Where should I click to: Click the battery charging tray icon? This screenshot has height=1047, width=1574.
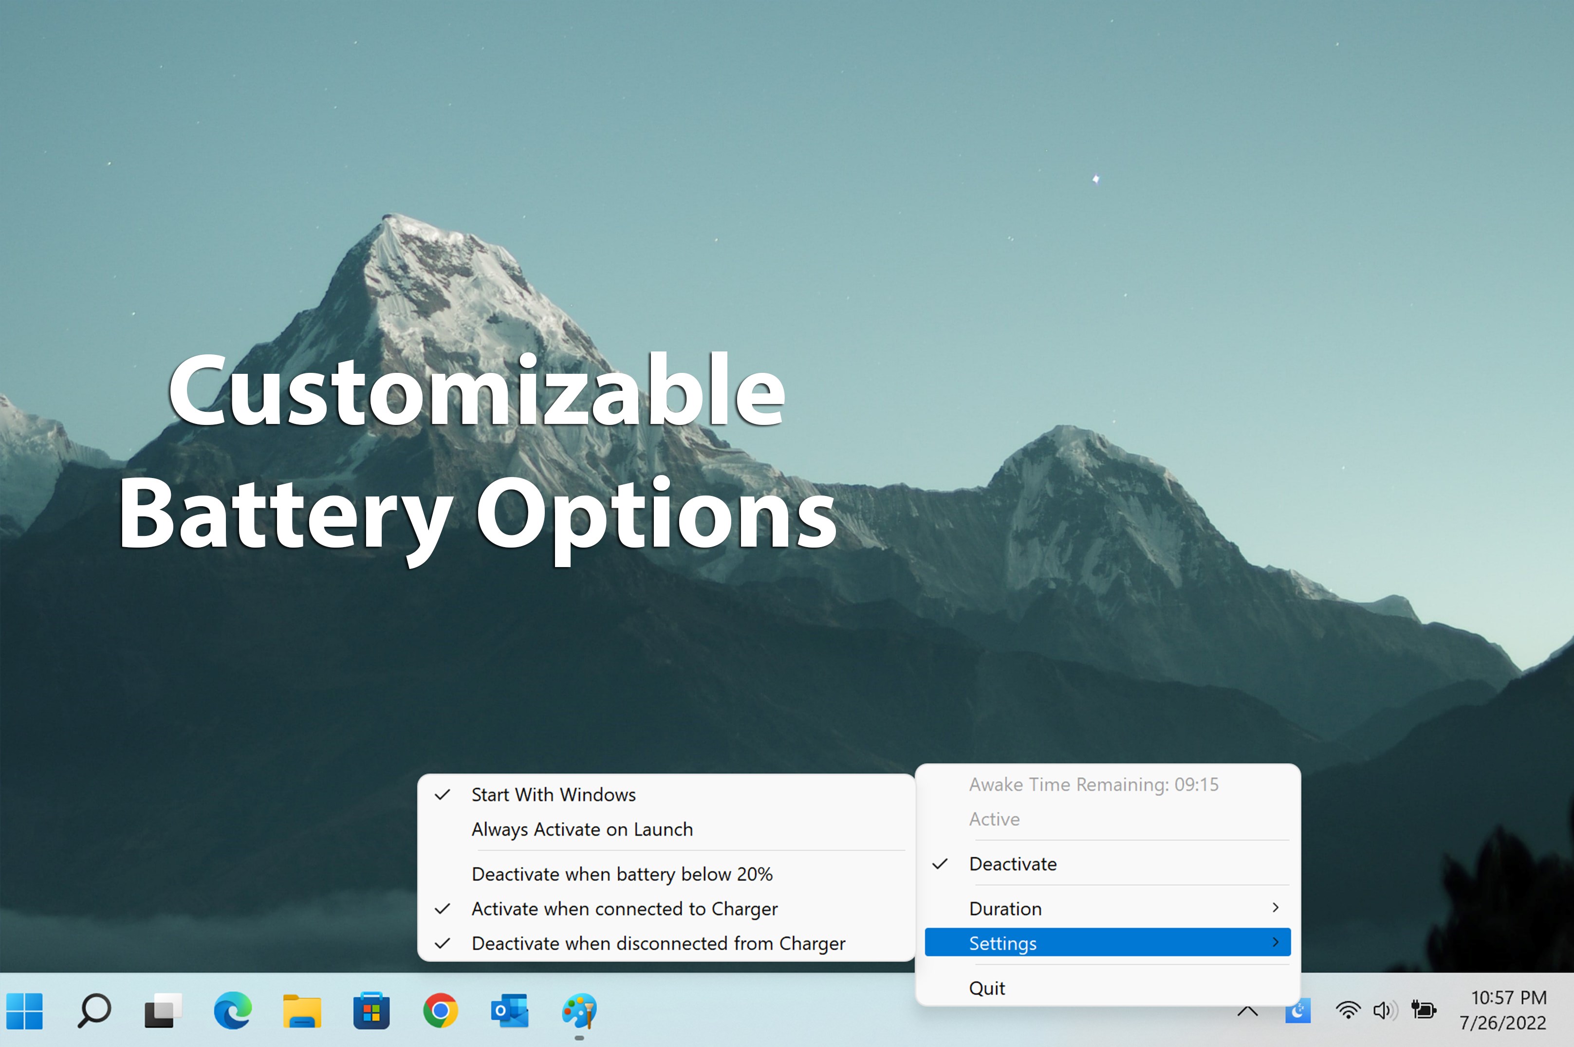pos(1423,1010)
